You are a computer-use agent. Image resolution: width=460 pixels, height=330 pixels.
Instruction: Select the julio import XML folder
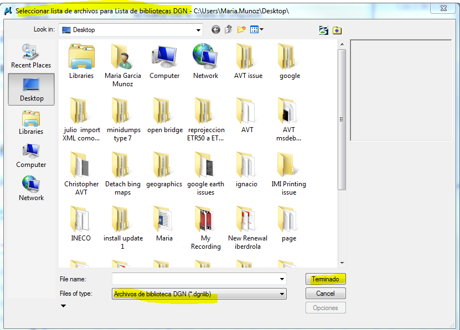[81, 119]
